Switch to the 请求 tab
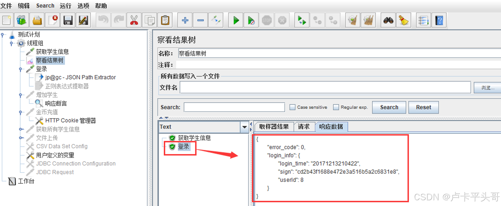Screen dimensions: 501x206 (x=304, y=127)
